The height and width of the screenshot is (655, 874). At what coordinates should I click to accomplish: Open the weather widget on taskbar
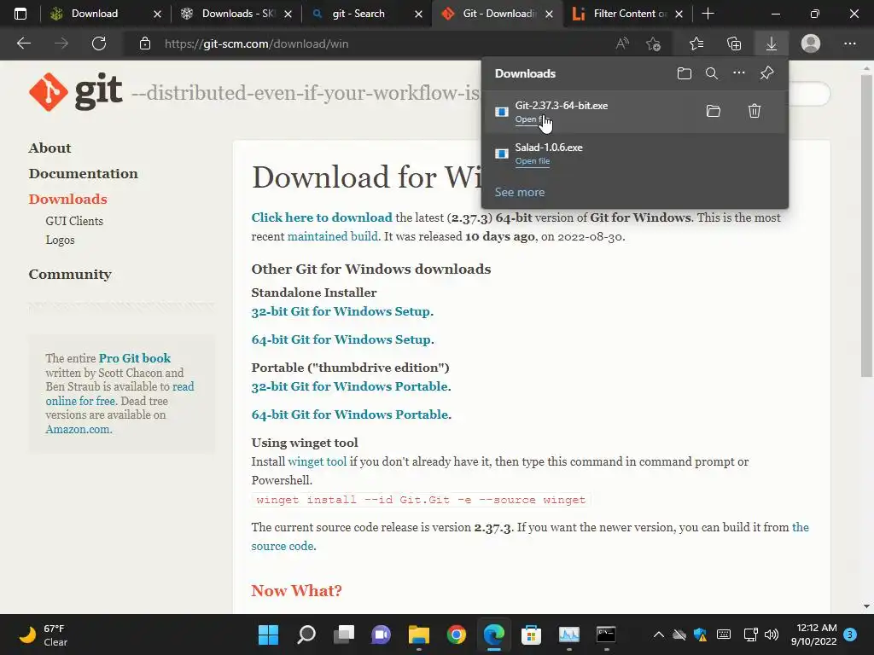(43, 635)
